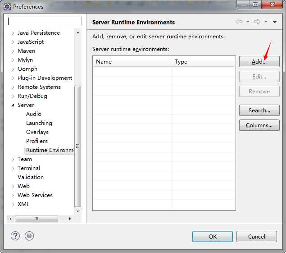Maximize the Preferences window
This screenshot has width=286, height=253.
tap(255, 5)
